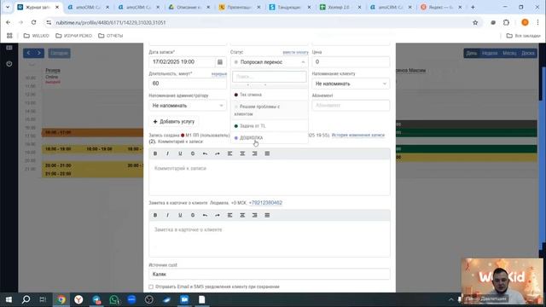Viewport: 546px width, 307px height.
Task: Align right in client note editor toolbar
Action: [255, 215]
